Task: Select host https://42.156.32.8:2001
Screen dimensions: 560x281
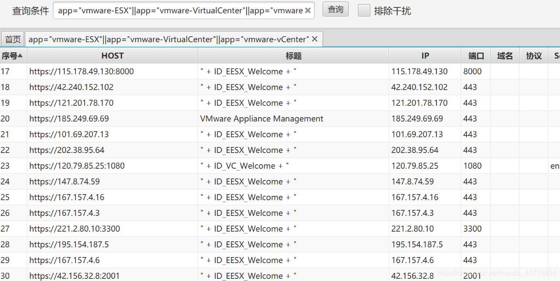Action: pyautogui.click(x=75, y=276)
